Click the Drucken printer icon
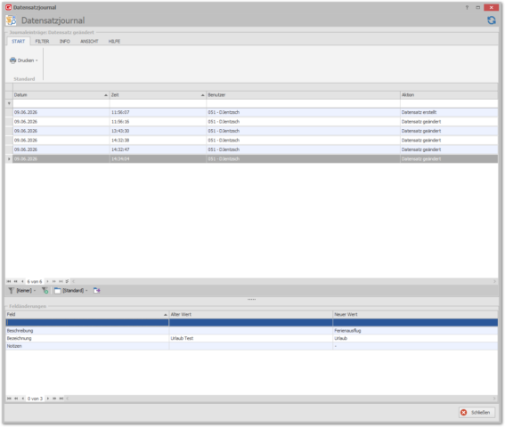 point(12,60)
